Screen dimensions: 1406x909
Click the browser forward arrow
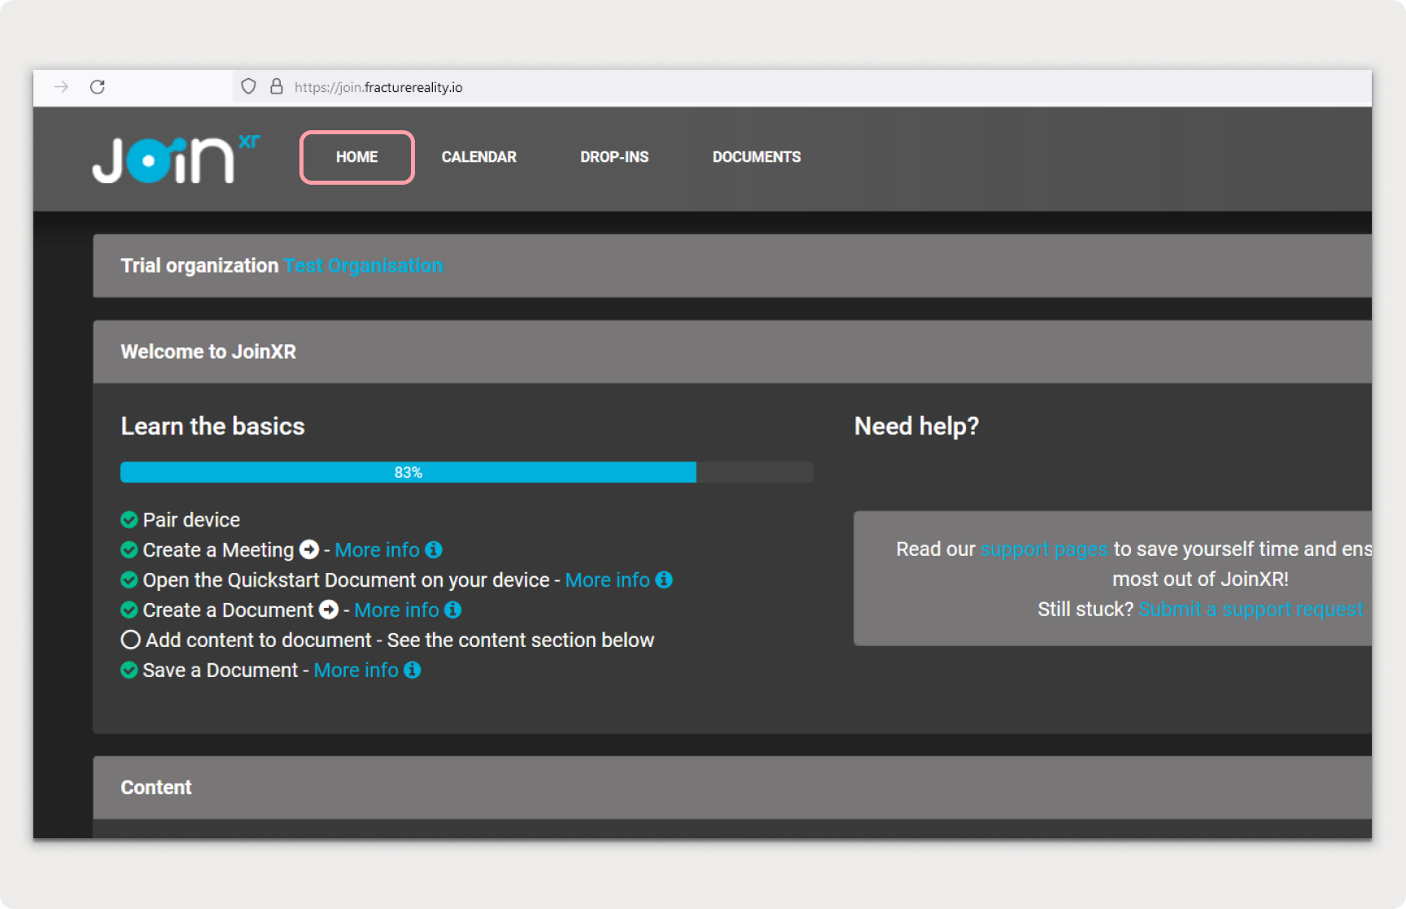[x=61, y=87]
